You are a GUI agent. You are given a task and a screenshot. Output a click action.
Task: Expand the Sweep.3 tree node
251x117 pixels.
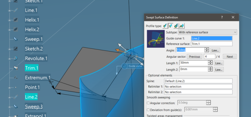click(x=9, y=107)
